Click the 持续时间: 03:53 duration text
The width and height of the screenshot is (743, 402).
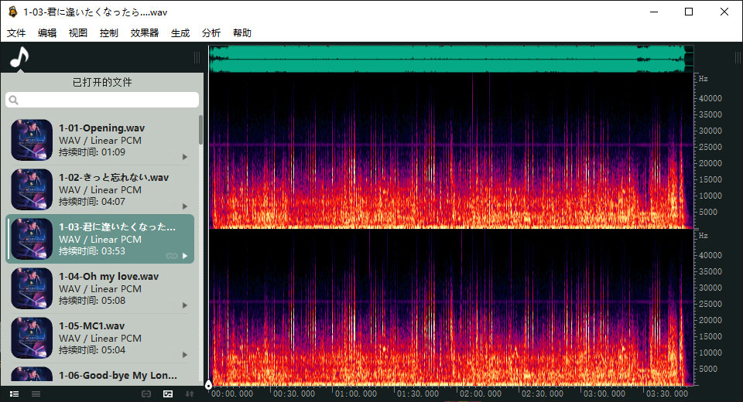pos(92,251)
